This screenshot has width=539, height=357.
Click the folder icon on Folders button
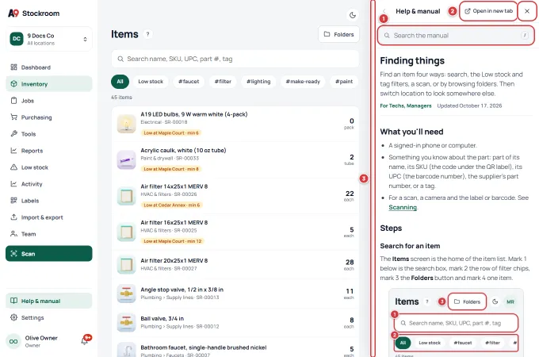[x=327, y=34]
